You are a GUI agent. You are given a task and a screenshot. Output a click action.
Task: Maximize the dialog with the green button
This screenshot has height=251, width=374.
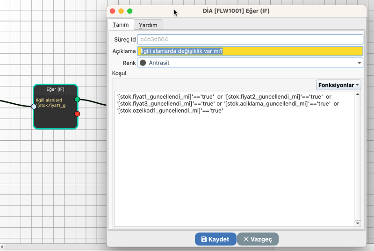pos(130,11)
